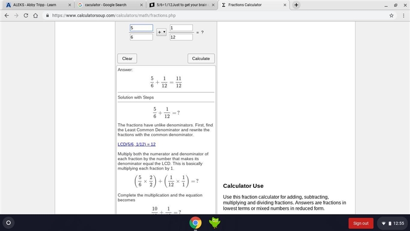
Task: Click the browser forward arrow
Action: click(x=16, y=15)
